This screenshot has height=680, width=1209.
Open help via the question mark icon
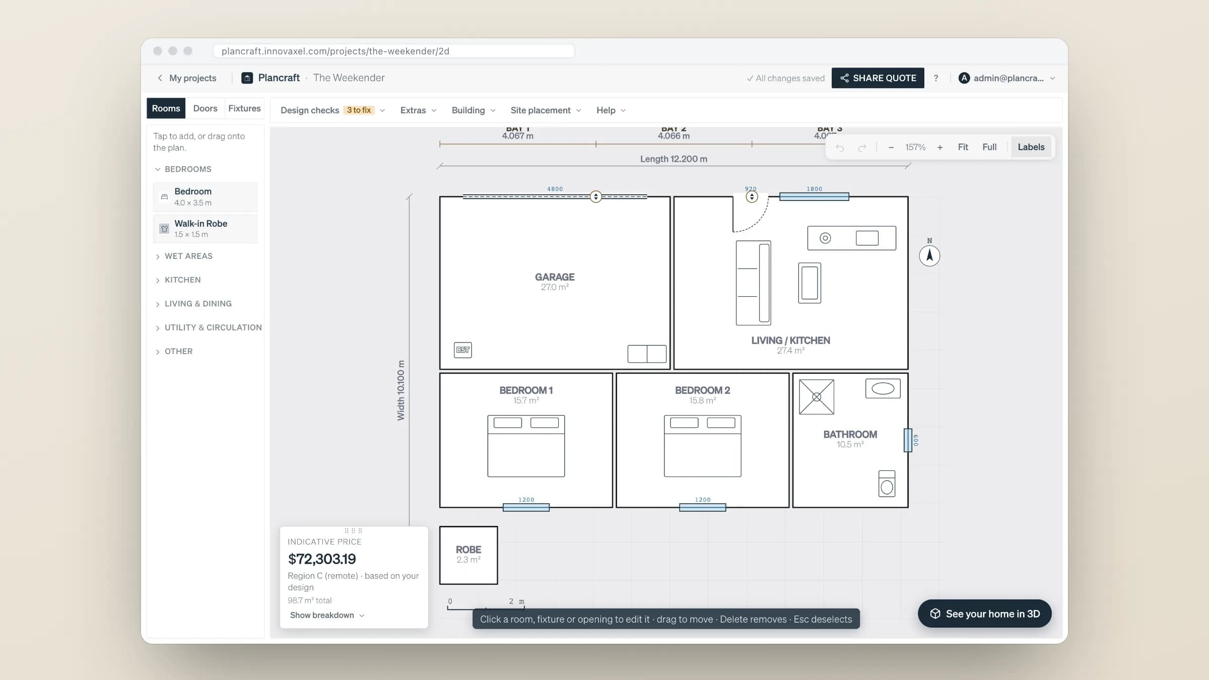click(936, 78)
